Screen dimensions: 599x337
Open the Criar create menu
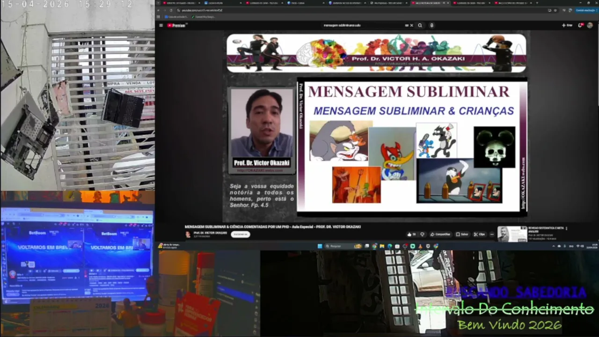click(x=567, y=25)
